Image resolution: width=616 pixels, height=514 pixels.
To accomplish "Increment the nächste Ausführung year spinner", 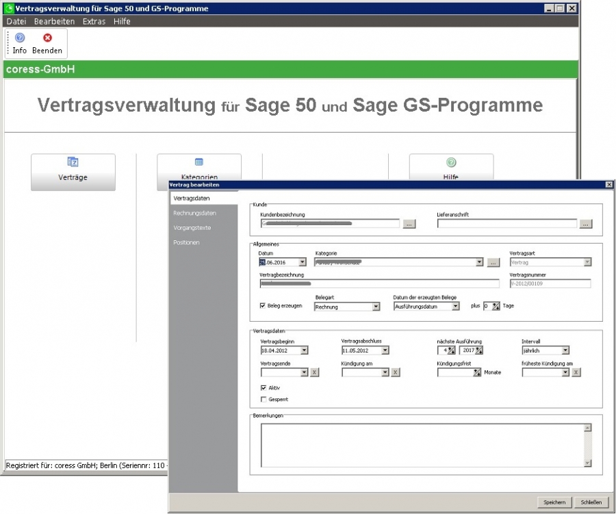I will 477,347.
